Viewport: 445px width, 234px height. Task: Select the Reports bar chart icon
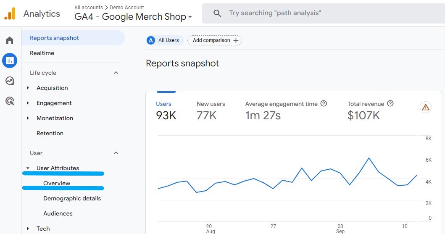click(x=10, y=60)
